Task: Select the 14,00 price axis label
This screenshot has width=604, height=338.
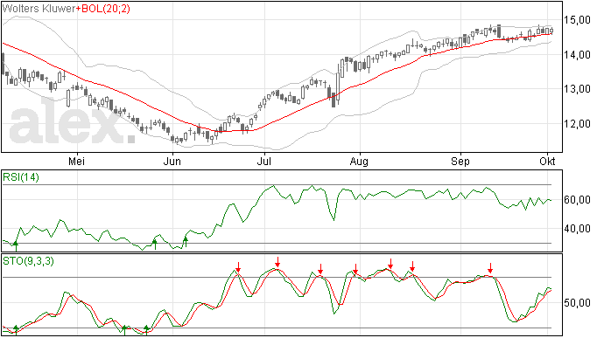Action: click(x=577, y=55)
